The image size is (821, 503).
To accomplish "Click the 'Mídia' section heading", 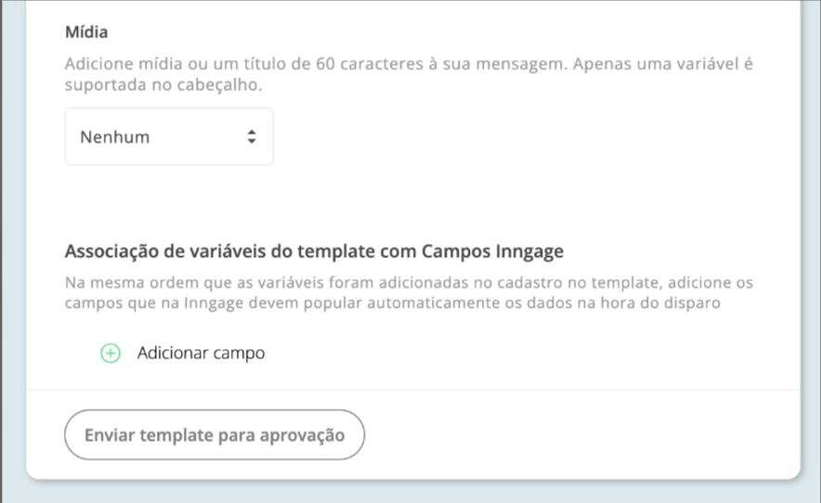I will pyautogui.click(x=86, y=32).
